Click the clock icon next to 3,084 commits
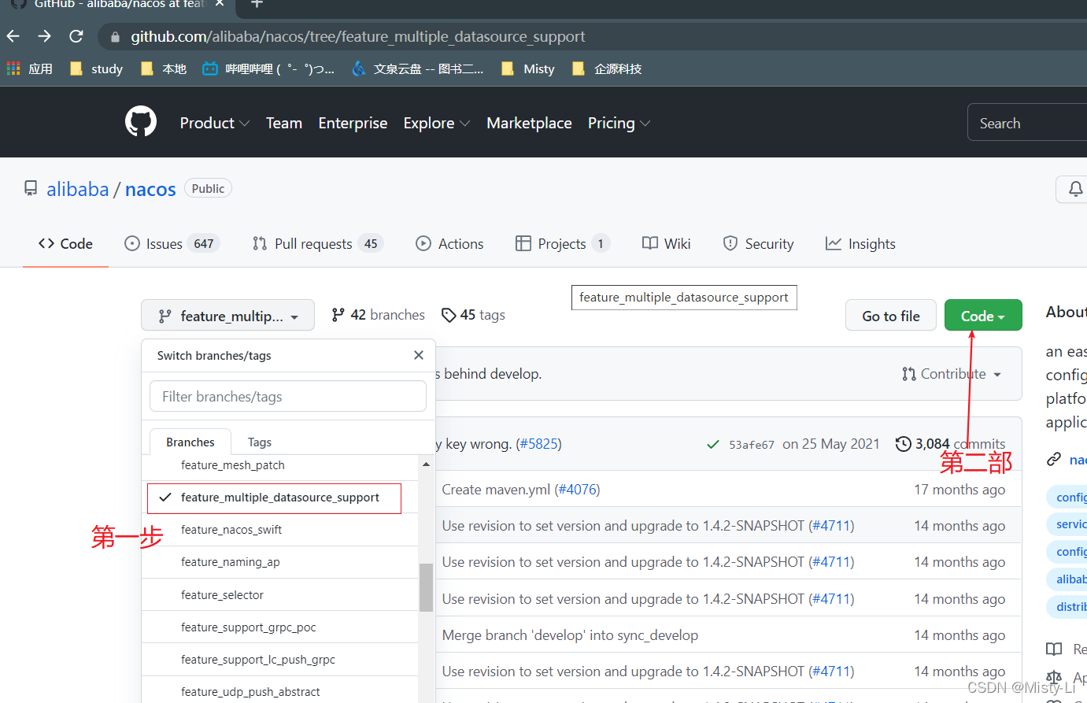This screenshot has width=1087, height=703. point(904,444)
